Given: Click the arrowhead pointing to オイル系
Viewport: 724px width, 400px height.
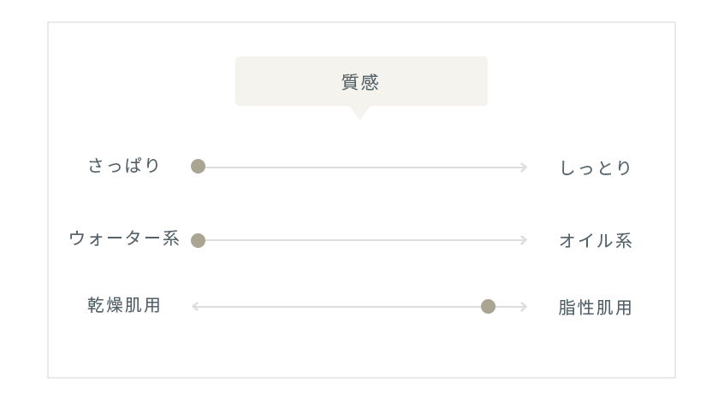Looking at the screenshot, I should pos(524,240).
